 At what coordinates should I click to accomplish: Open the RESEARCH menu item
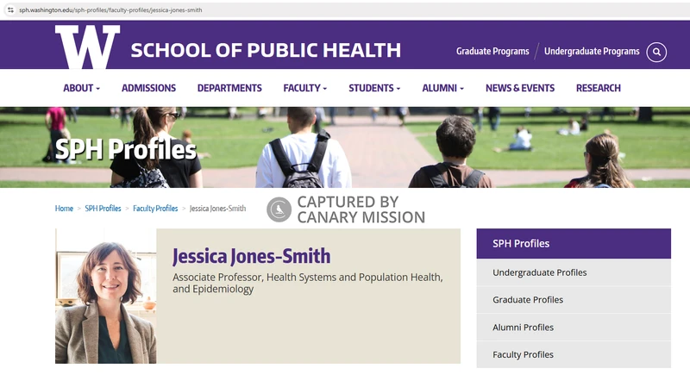[598, 88]
